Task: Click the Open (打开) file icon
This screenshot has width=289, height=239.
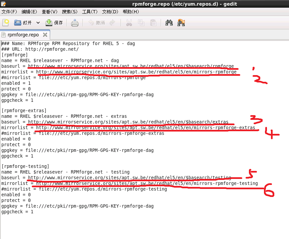Action: pyautogui.click(x=18, y=23)
